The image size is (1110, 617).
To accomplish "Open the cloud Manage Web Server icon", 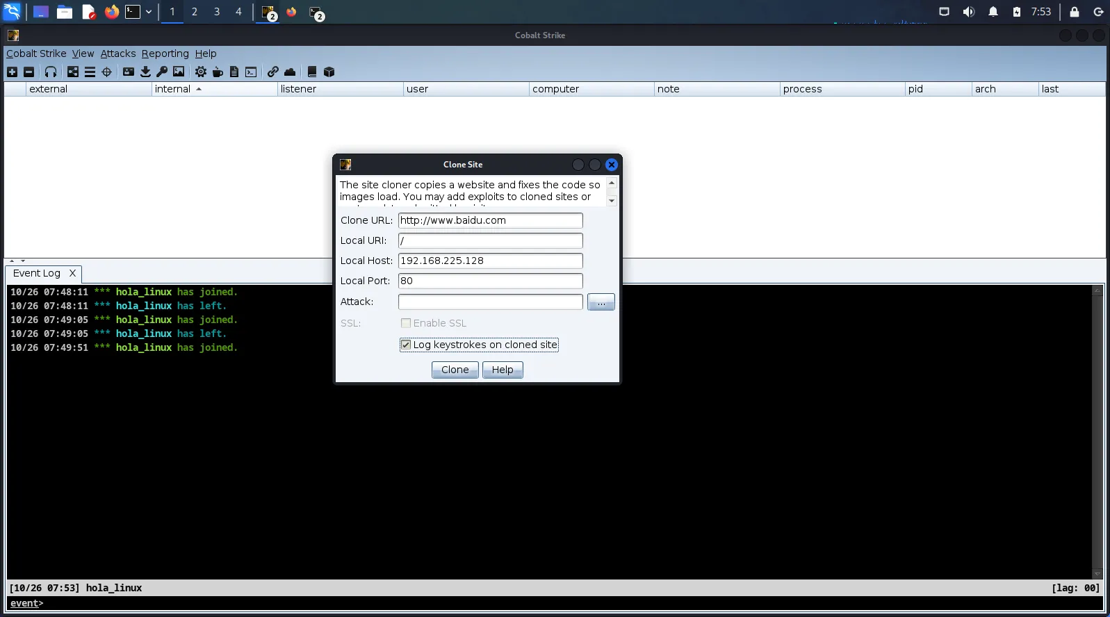I will click(x=290, y=72).
